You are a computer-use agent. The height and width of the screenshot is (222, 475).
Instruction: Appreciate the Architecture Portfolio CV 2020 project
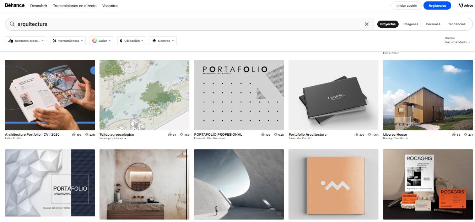pyautogui.click(x=74, y=134)
